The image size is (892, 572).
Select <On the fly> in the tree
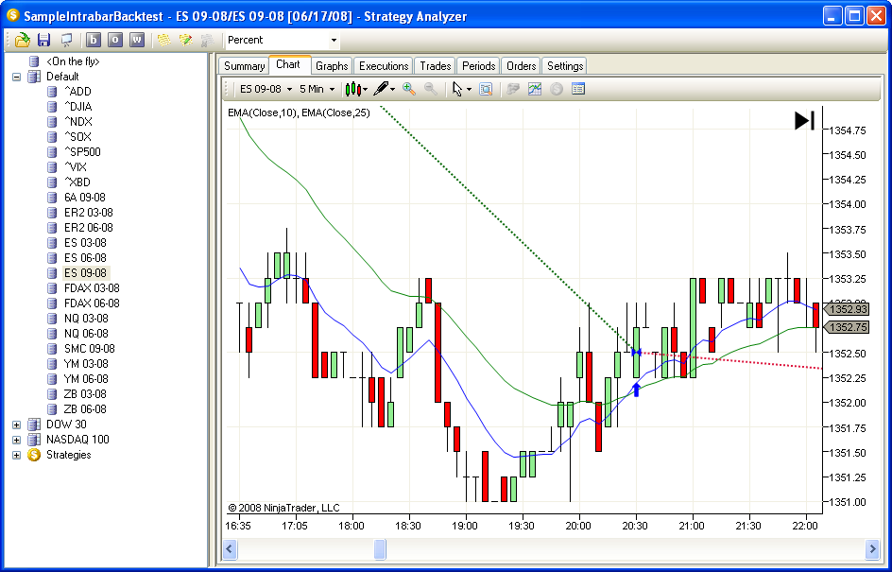tap(73, 61)
